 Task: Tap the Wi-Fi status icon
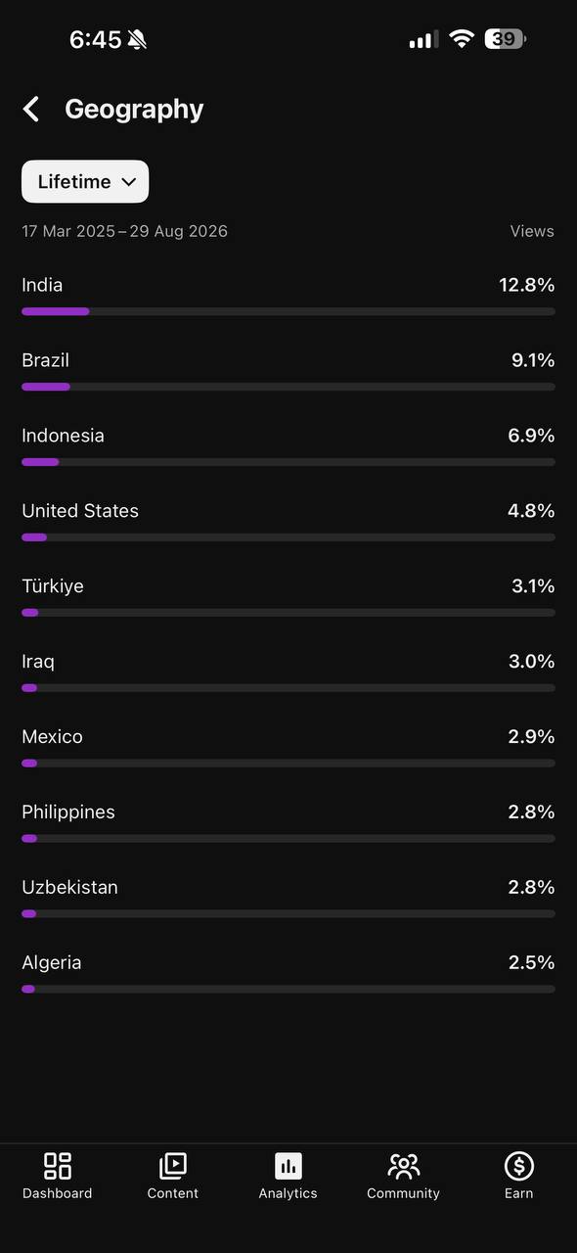click(462, 39)
